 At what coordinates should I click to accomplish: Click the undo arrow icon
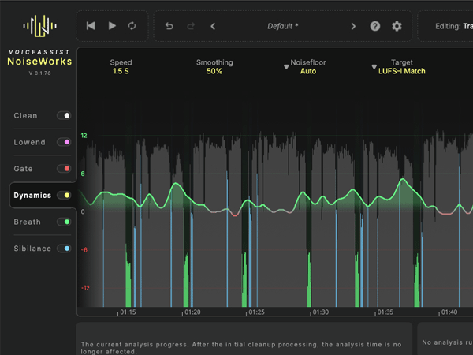[169, 26]
